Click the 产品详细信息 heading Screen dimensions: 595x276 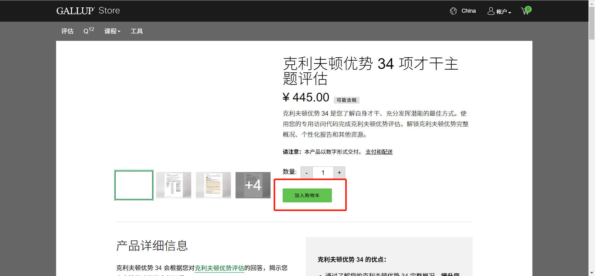tap(152, 246)
